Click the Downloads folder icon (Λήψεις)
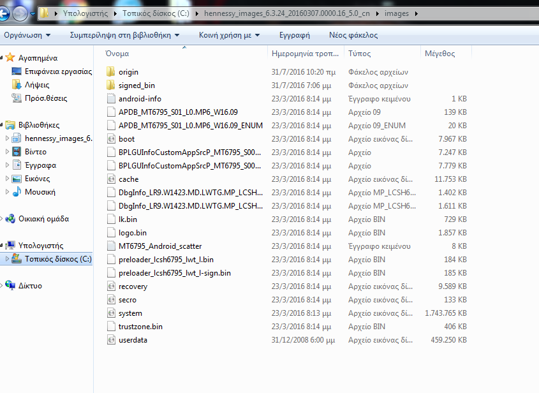The image size is (539, 393). (x=17, y=85)
